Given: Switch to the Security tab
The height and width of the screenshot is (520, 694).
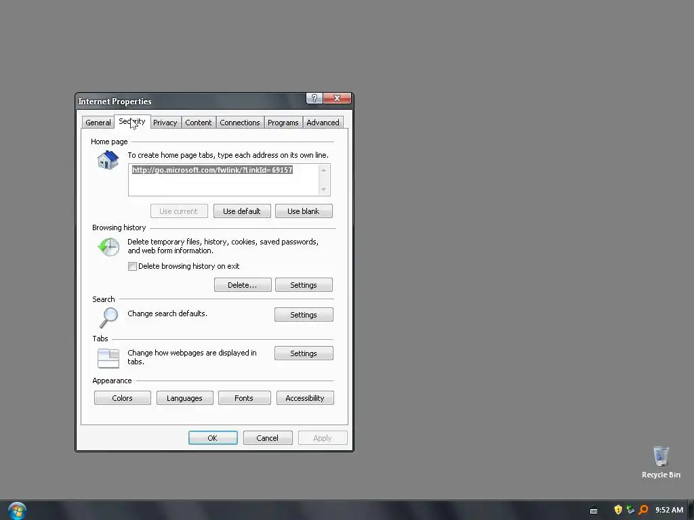Looking at the screenshot, I should [x=132, y=122].
